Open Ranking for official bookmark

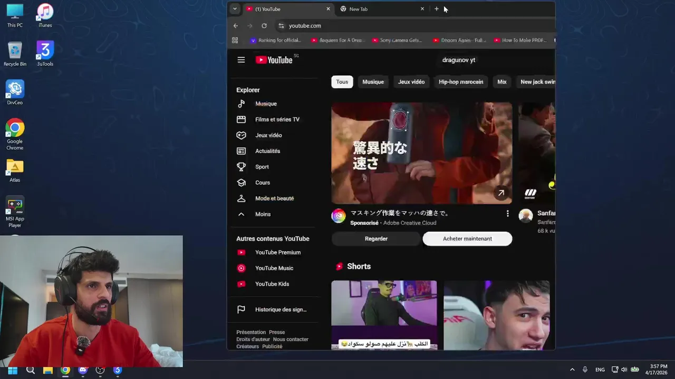coord(276,40)
